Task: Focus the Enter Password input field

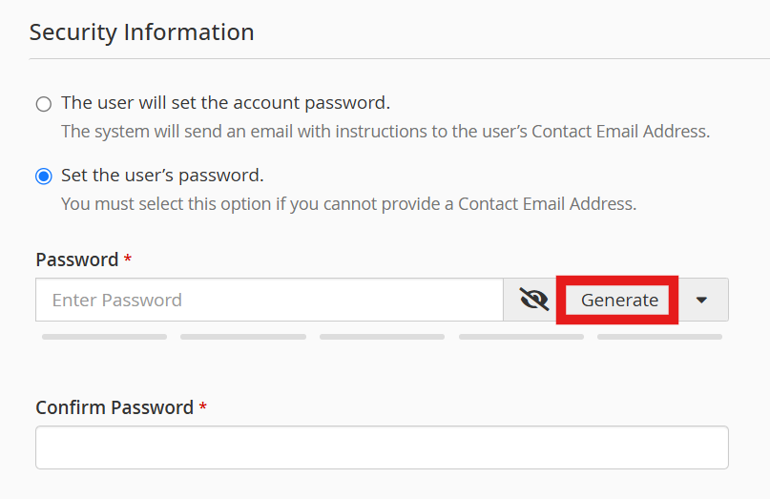Action: [269, 300]
